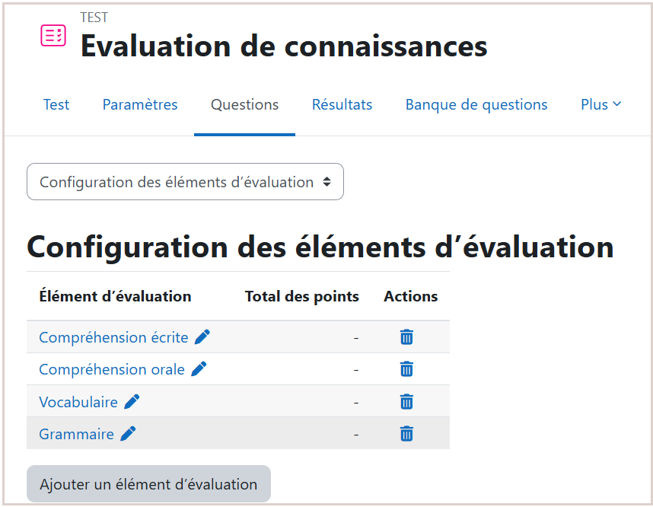653x507 pixels.
Task: Open the Résultats tab
Action: tap(342, 105)
